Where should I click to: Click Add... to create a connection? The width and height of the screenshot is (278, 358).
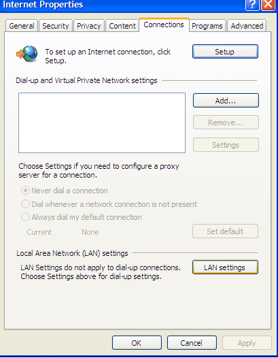(x=226, y=101)
